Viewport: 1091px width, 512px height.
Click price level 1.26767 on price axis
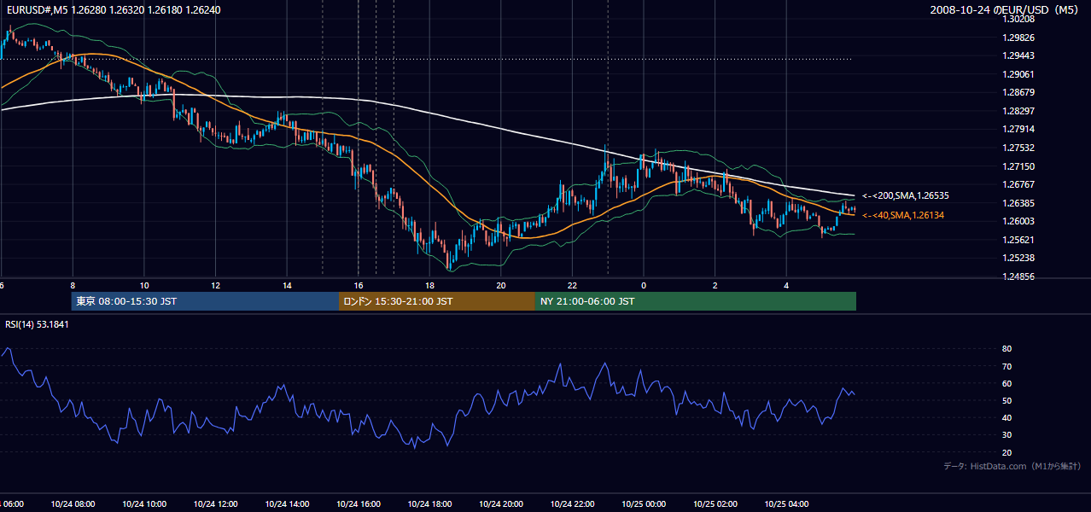coord(1018,184)
